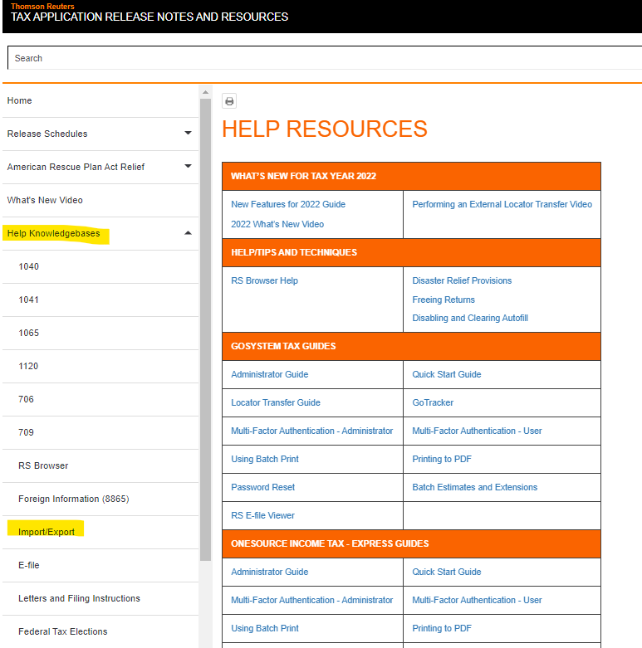
Task: Open Disabling and Clearing Autofill link
Action: point(470,318)
